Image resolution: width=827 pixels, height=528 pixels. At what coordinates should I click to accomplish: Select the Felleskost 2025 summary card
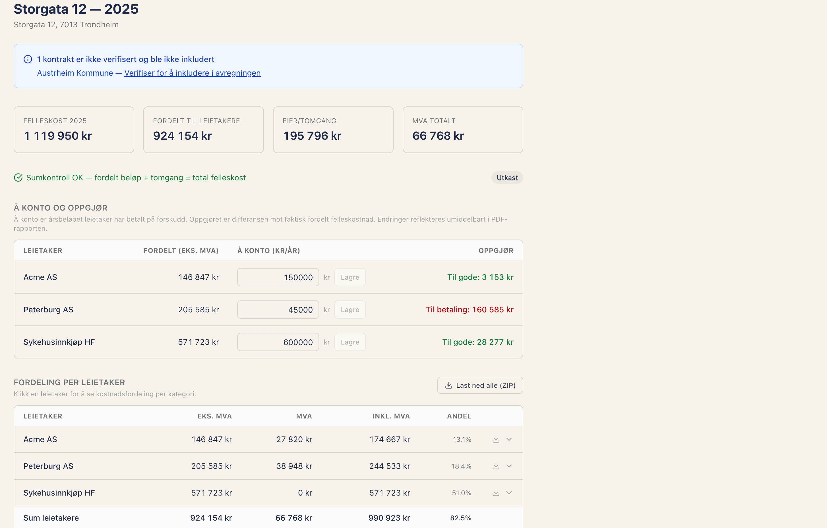pyautogui.click(x=74, y=130)
